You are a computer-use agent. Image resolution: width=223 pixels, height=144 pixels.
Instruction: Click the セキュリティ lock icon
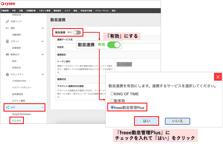[x=7, y=74]
